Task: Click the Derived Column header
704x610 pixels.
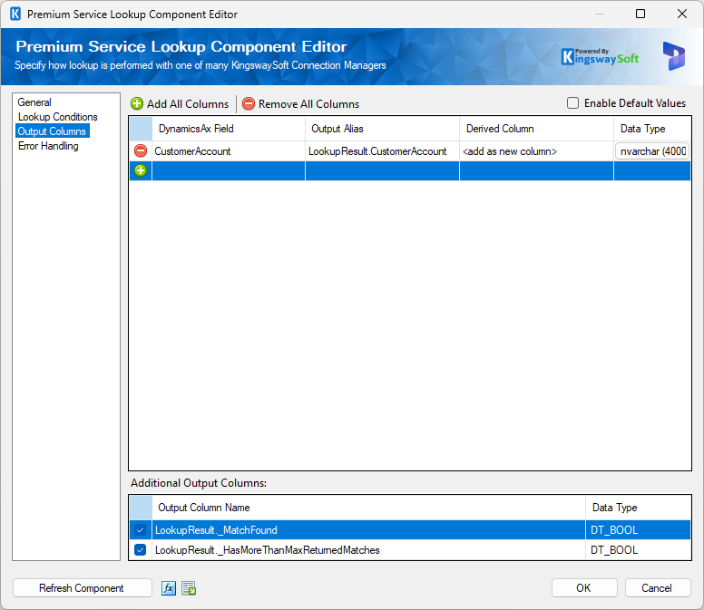Action: (x=536, y=129)
